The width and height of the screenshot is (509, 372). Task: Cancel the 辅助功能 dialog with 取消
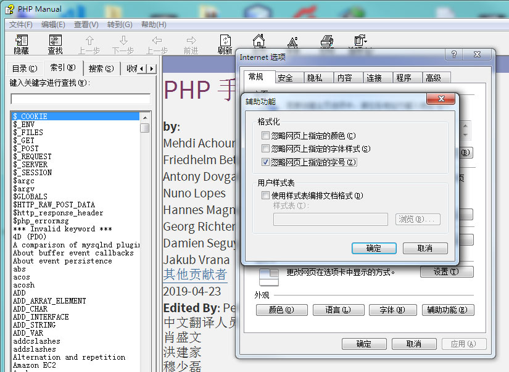[x=425, y=249]
